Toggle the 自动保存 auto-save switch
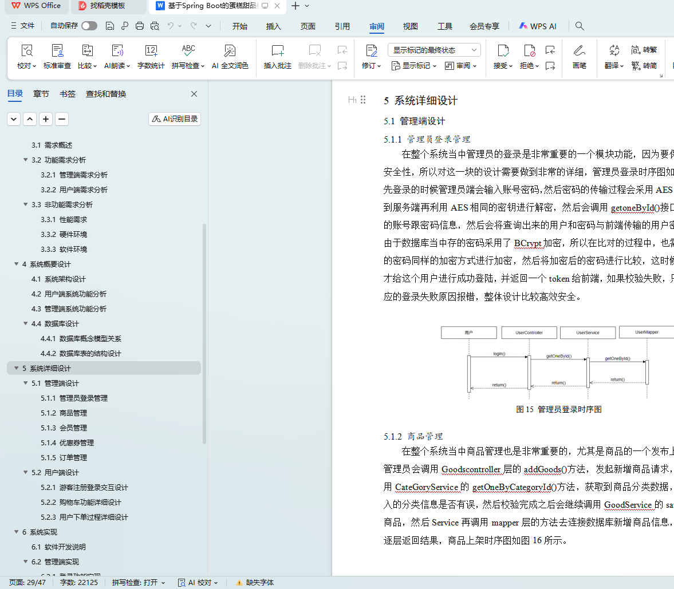This screenshot has width=674, height=589. tap(89, 26)
